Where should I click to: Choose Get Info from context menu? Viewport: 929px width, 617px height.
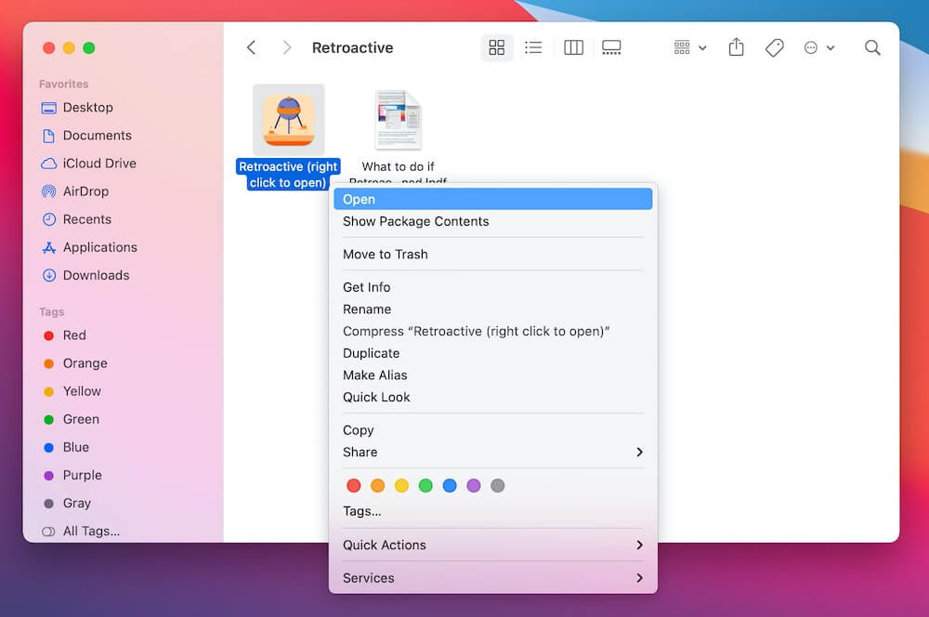493,287
